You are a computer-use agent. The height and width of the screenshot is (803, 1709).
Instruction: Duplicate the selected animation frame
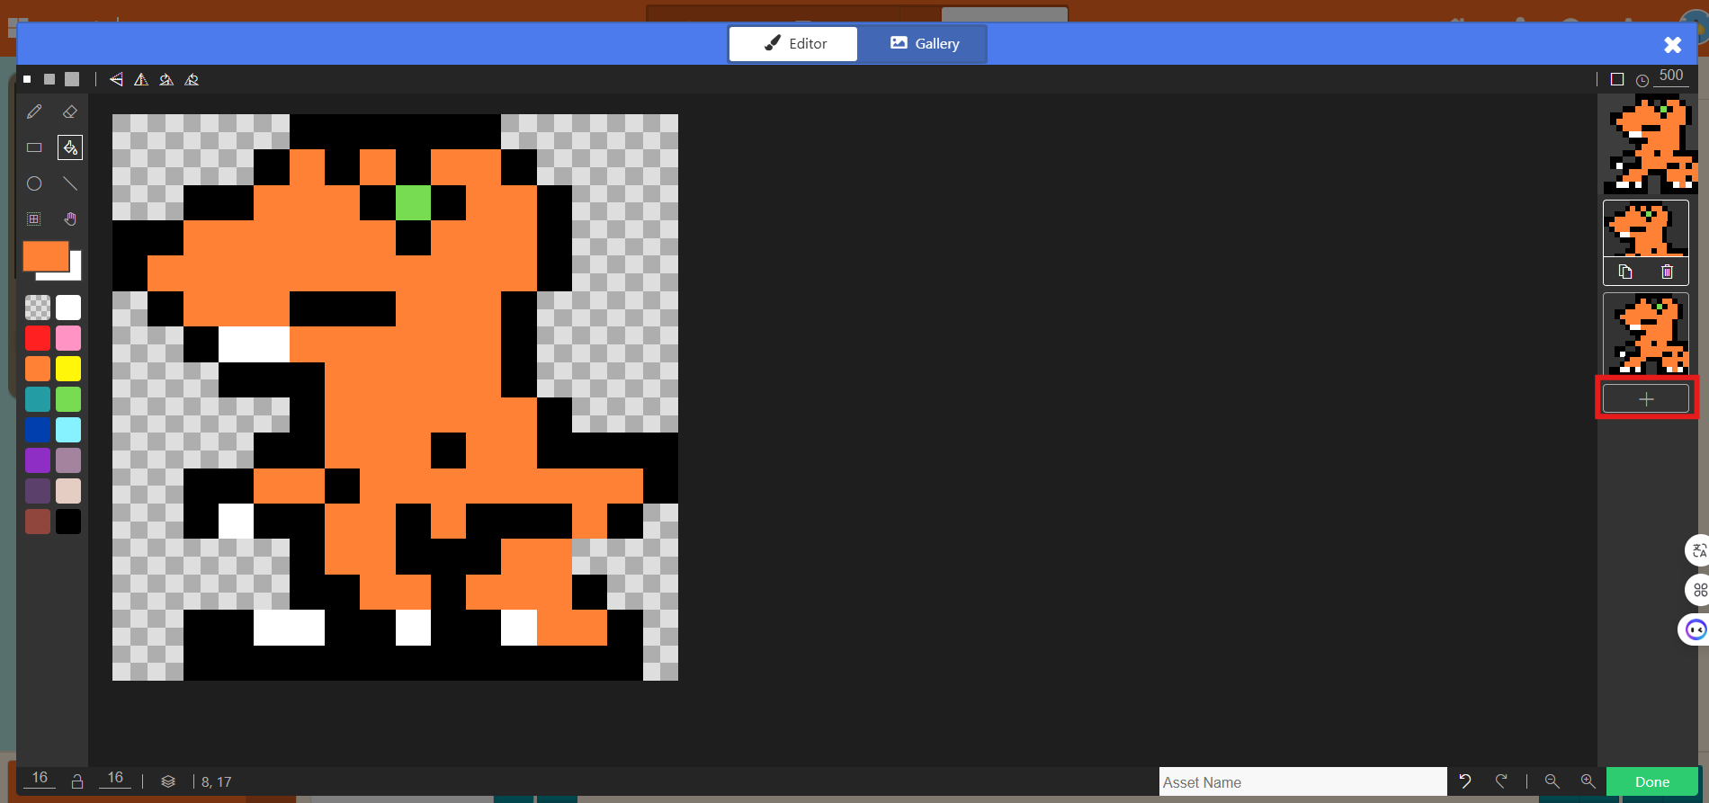coord(1624,272)
